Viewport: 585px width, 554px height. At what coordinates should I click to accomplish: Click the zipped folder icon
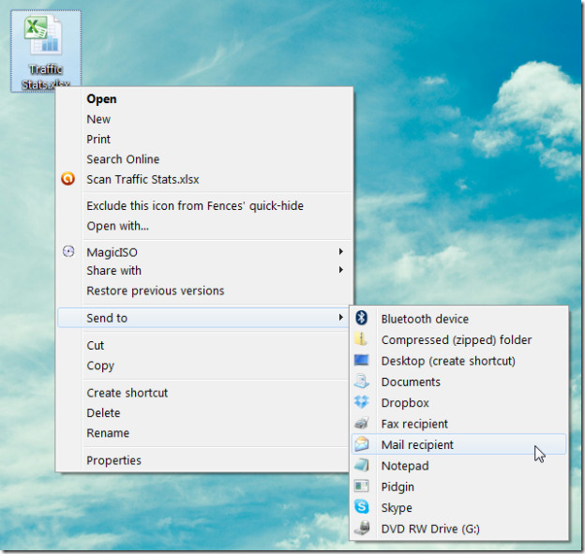click(361, 339)
